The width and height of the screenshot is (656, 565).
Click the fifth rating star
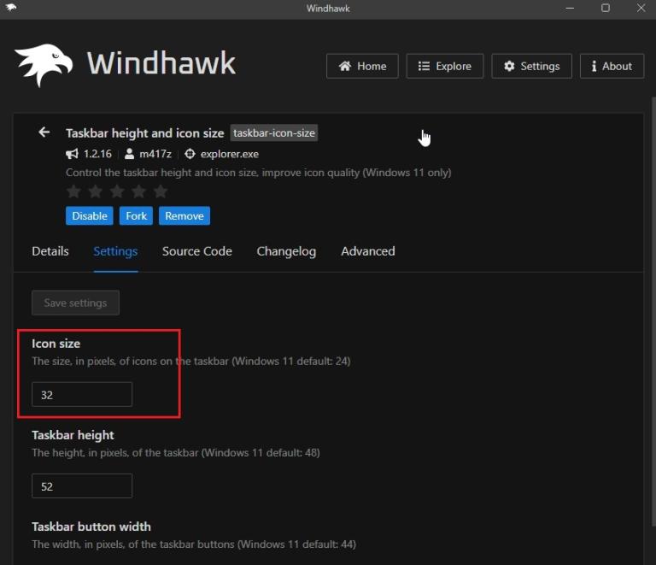tap(160, 191)
